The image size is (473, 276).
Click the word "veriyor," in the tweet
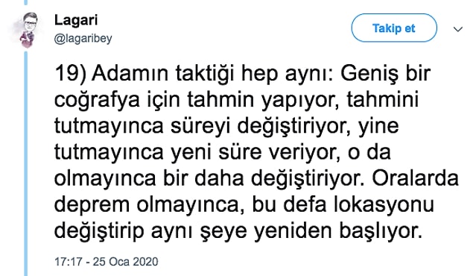click(305, 152)
